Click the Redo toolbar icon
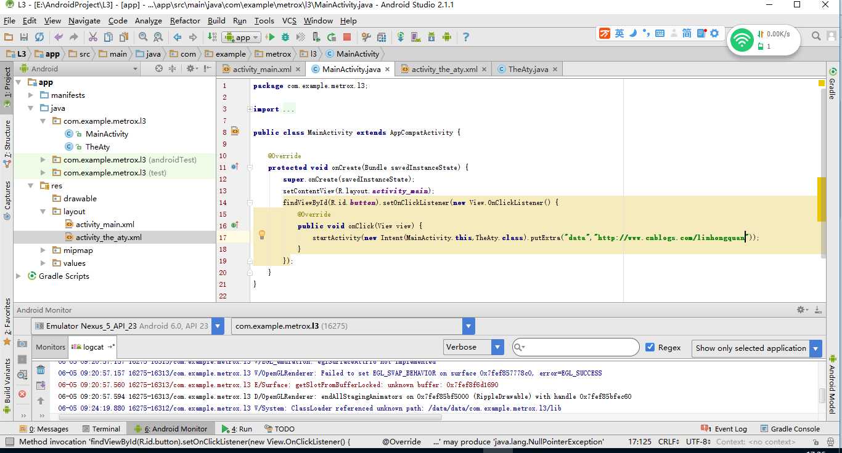 (x=74, y=37)
